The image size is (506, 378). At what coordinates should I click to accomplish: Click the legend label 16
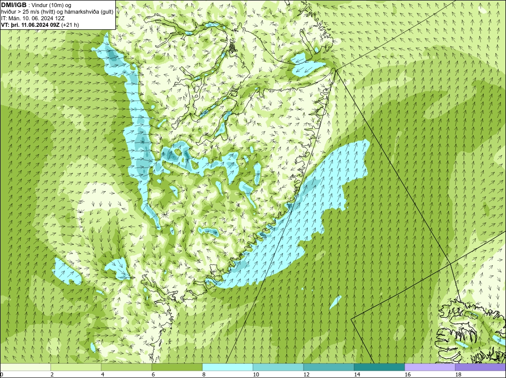(x=407, y=374)
